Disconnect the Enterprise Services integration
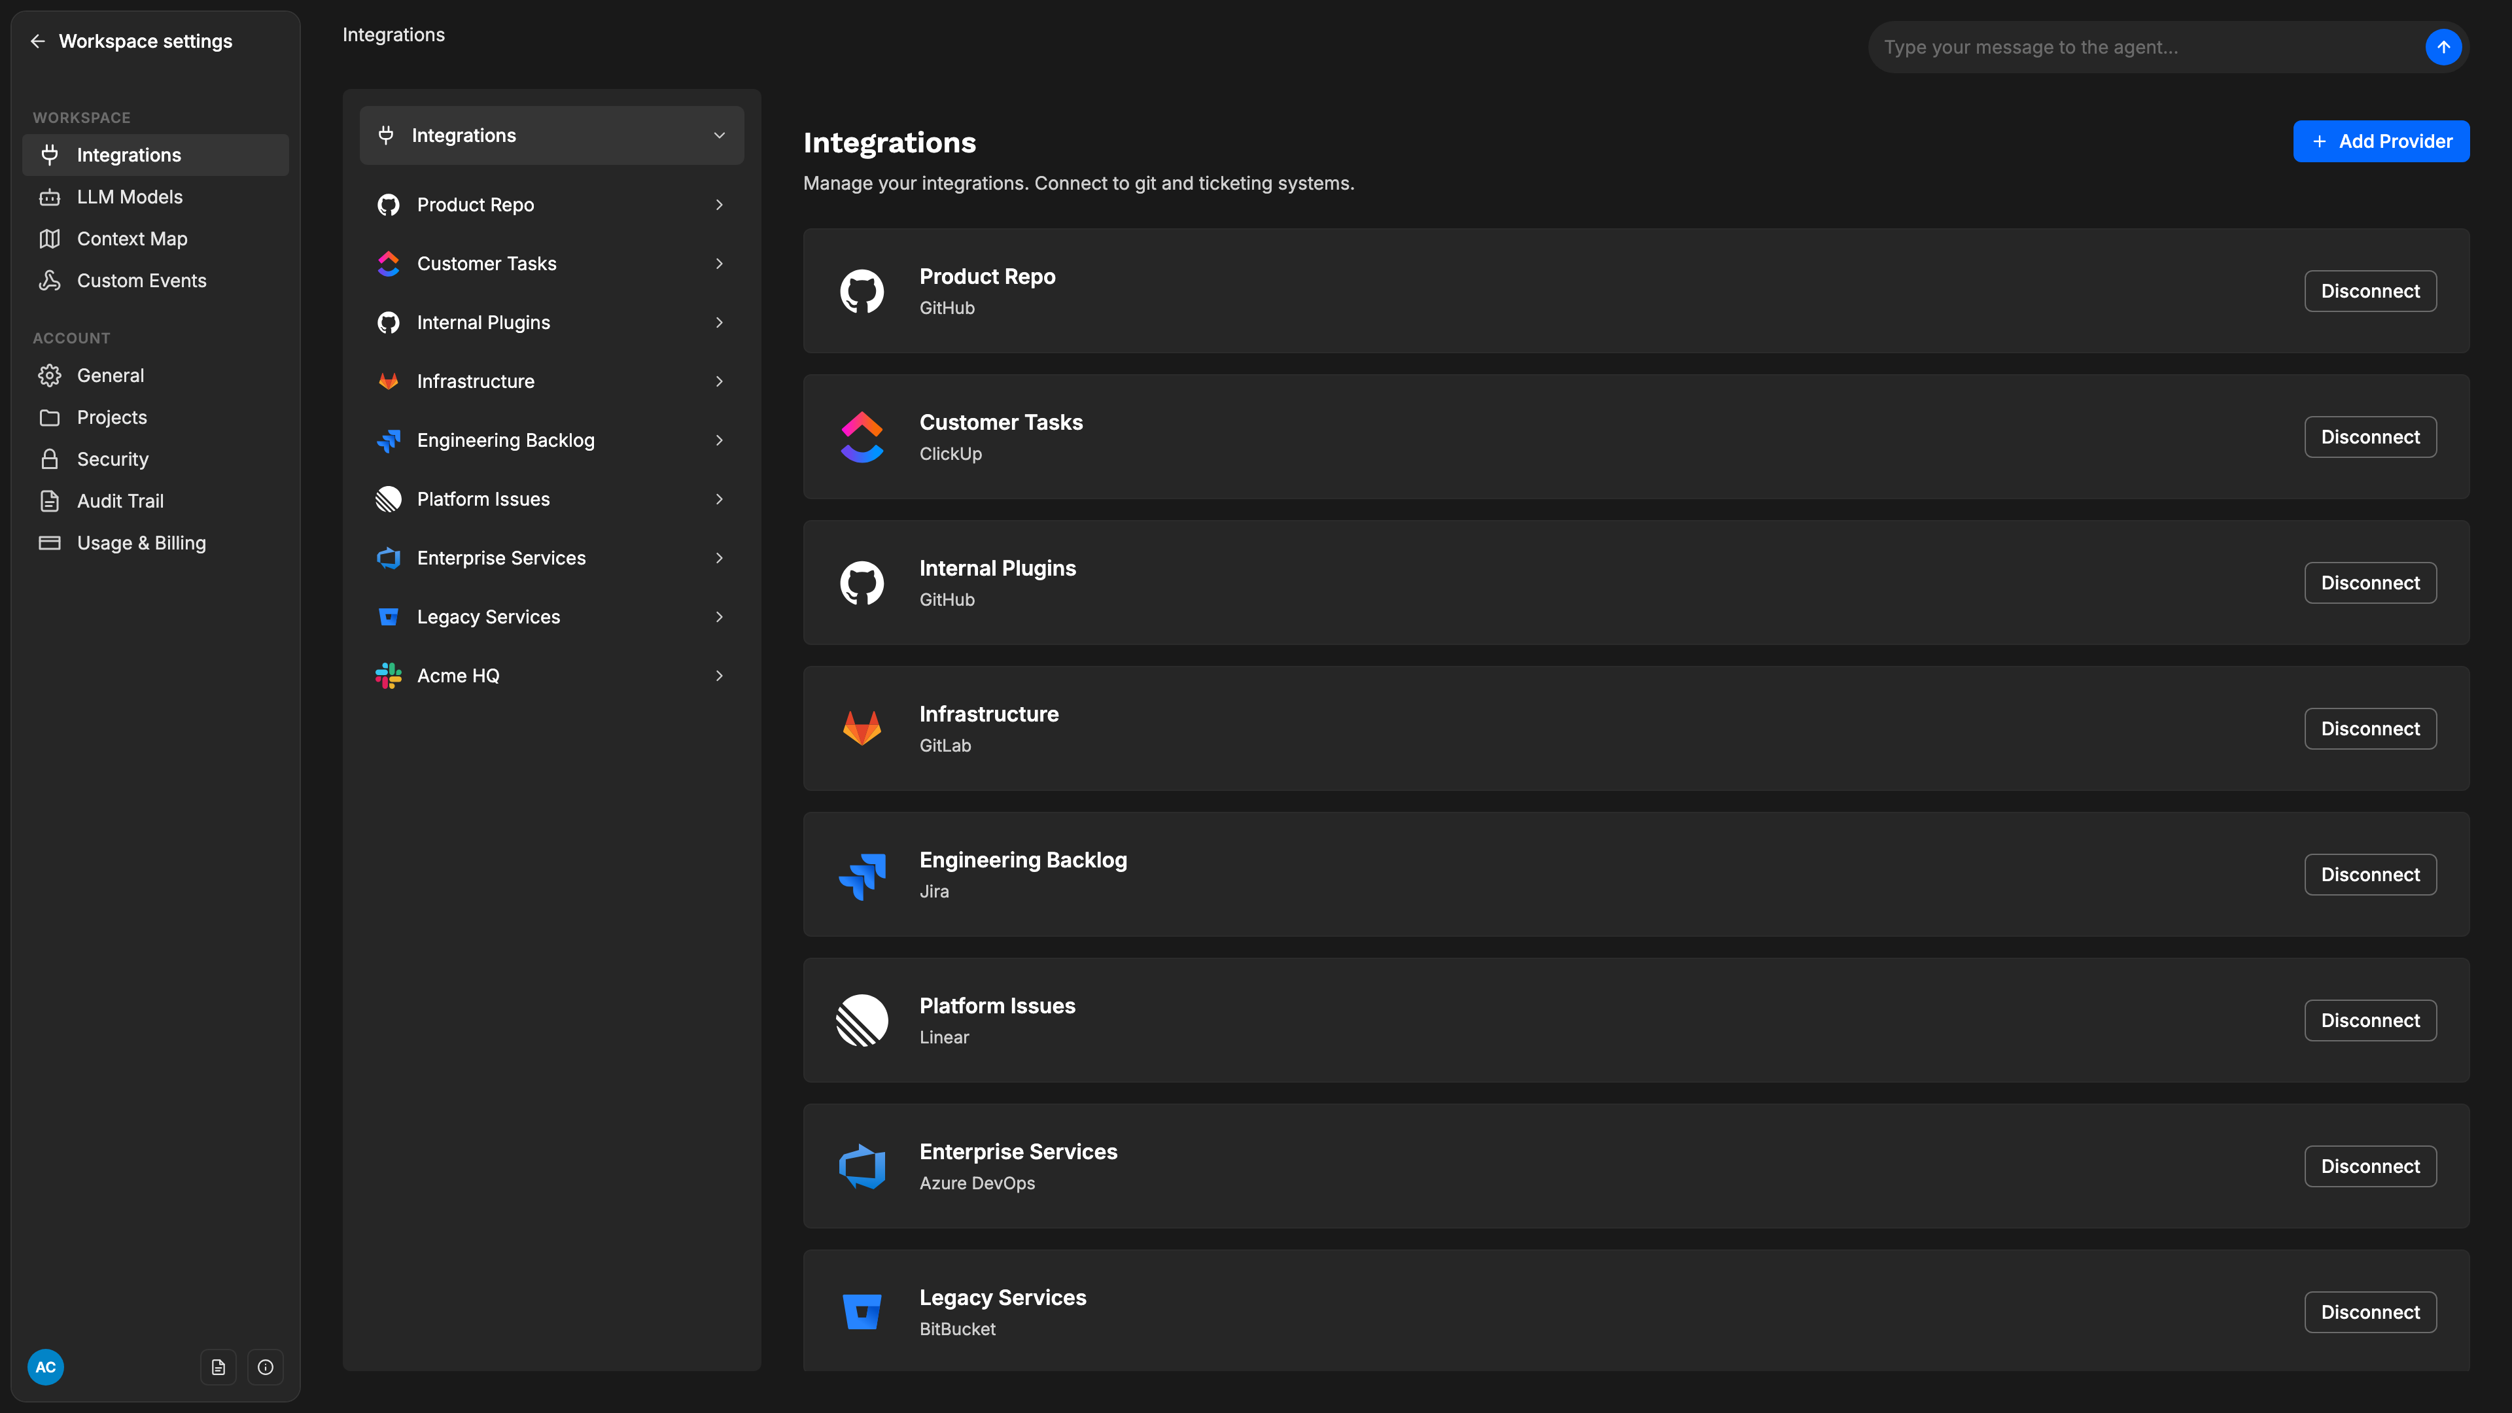The width and height of the screenshot is (2512, 1413). click(x=2371, y=1166)
